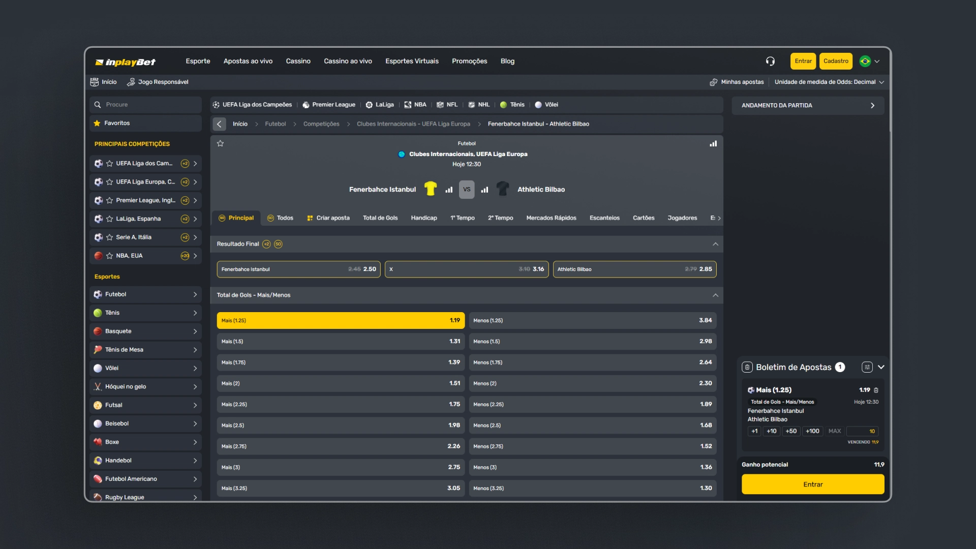976x549 pixels.
Task: Select Mais (2.5) odds 1.98
Action: (x=341, y=425)
